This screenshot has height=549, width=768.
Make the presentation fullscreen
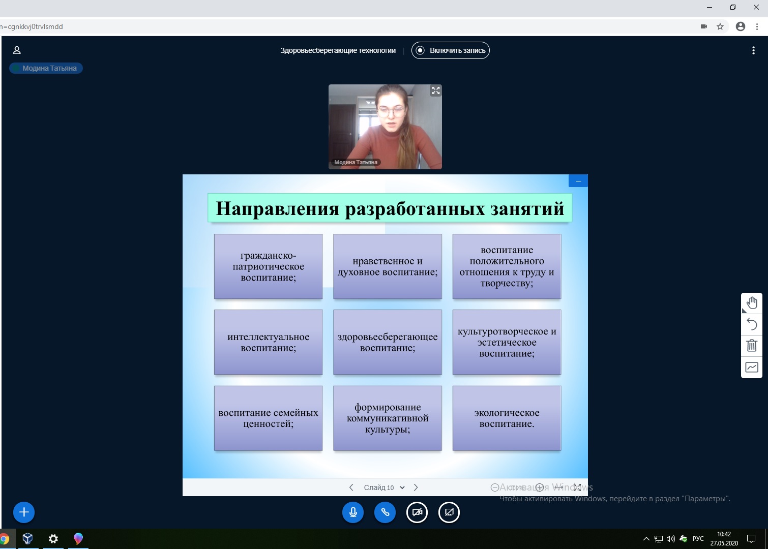(577, 487)
